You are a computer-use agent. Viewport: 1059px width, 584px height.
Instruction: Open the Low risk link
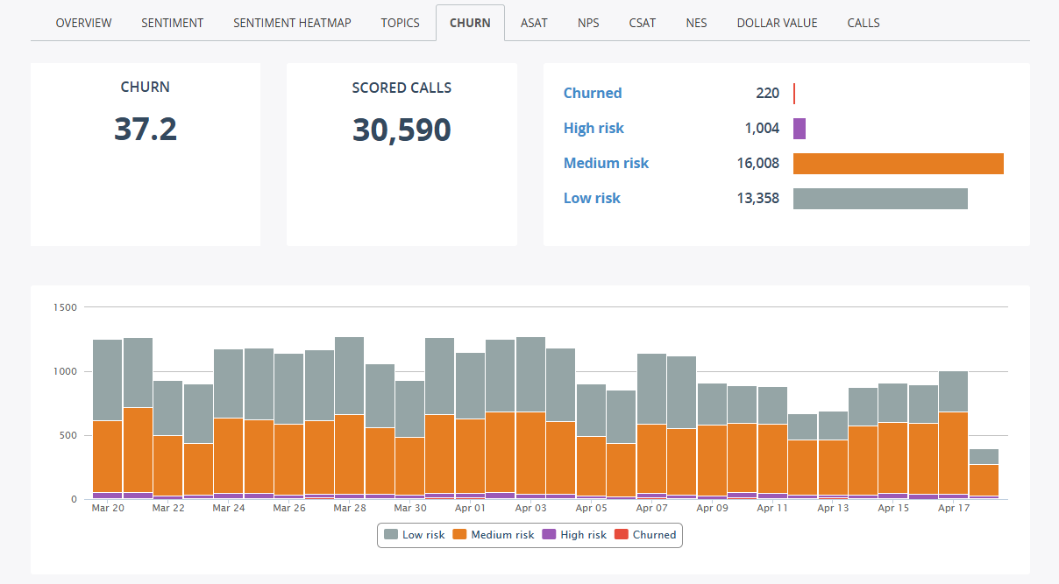coord(592,199)
